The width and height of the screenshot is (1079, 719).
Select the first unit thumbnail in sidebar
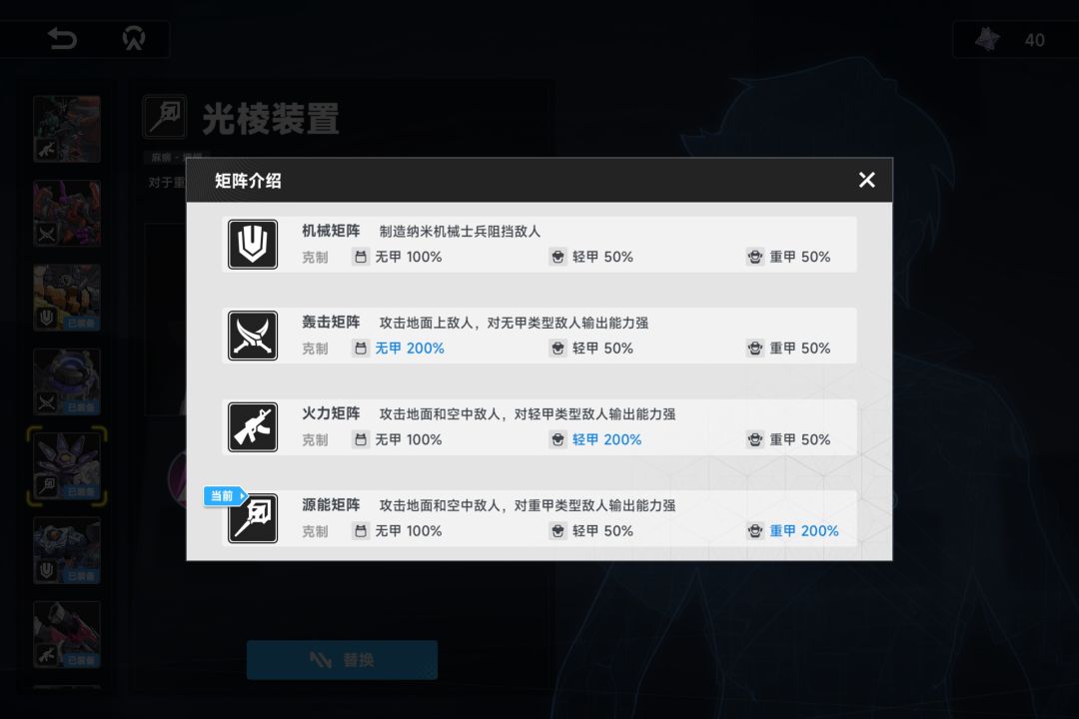tap(67, 130)
